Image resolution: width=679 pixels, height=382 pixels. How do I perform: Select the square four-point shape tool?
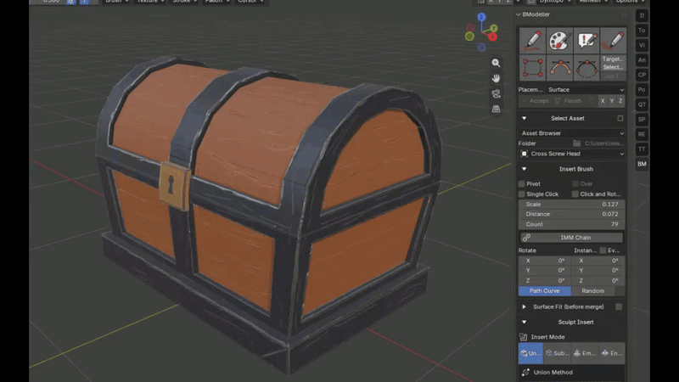click(532, 68)
